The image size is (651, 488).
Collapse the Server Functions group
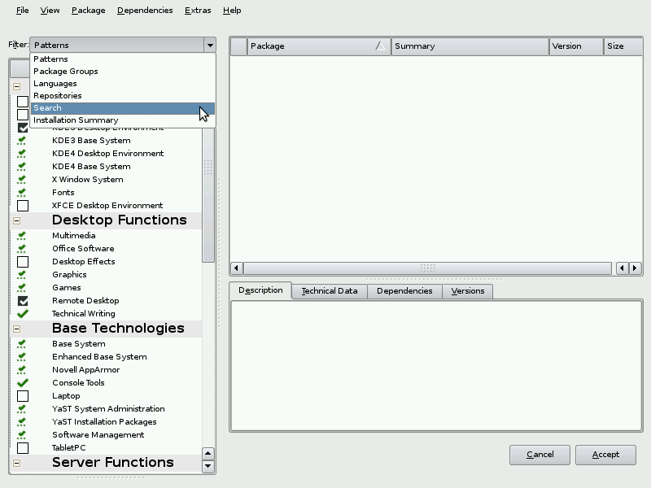(16, 463)
